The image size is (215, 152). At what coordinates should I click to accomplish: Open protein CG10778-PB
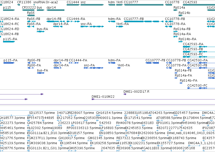[169, 63]
